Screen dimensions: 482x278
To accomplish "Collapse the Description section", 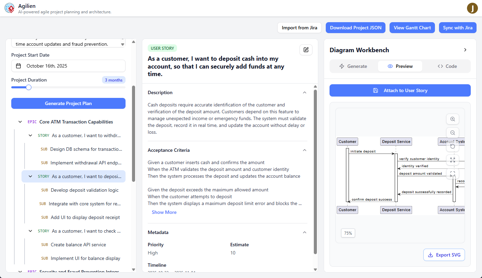I will [x=304, y=92].
